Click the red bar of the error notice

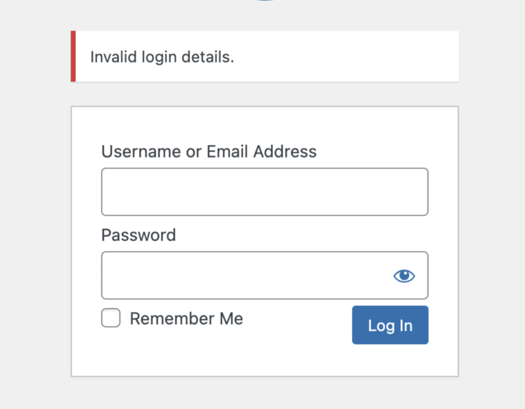coord(73,56)
